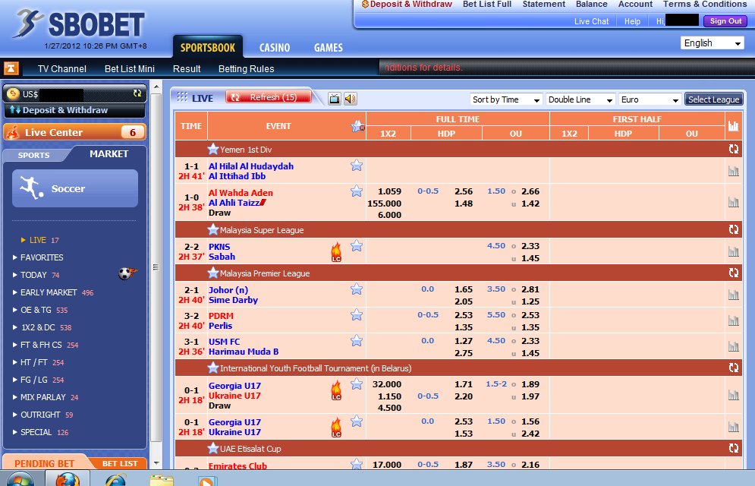Open the Live Chat link
This screenshot has width=755, height=486.
pos(591,21)
